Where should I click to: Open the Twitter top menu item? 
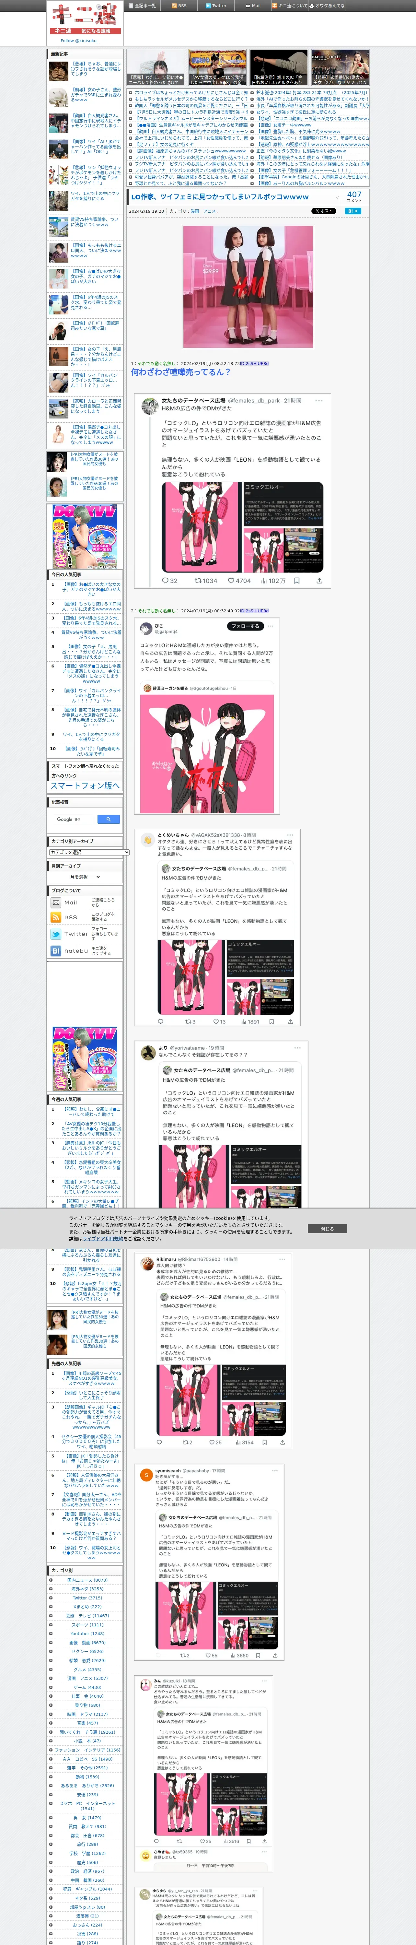[215, 5]
